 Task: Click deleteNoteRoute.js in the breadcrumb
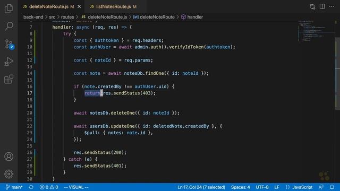(x=104, y=17)
